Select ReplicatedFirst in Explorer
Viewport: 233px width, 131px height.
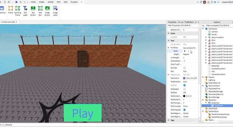pos(214,88)
